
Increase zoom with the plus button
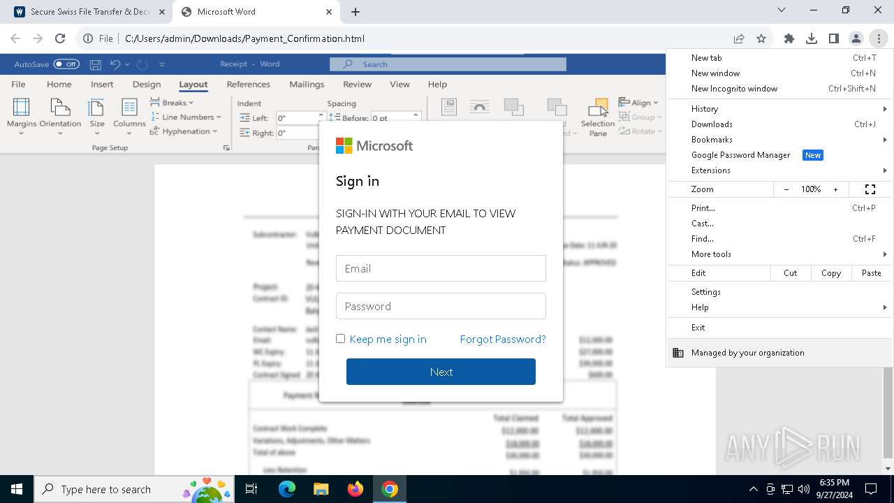tap(835, 189)
